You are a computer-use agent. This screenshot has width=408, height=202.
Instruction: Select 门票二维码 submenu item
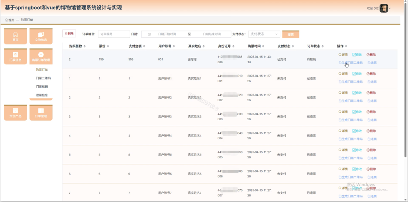pos(43,78)
